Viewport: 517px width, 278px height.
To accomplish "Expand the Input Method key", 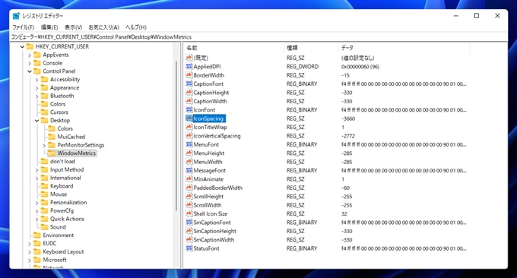I will (x=36, y=170).
